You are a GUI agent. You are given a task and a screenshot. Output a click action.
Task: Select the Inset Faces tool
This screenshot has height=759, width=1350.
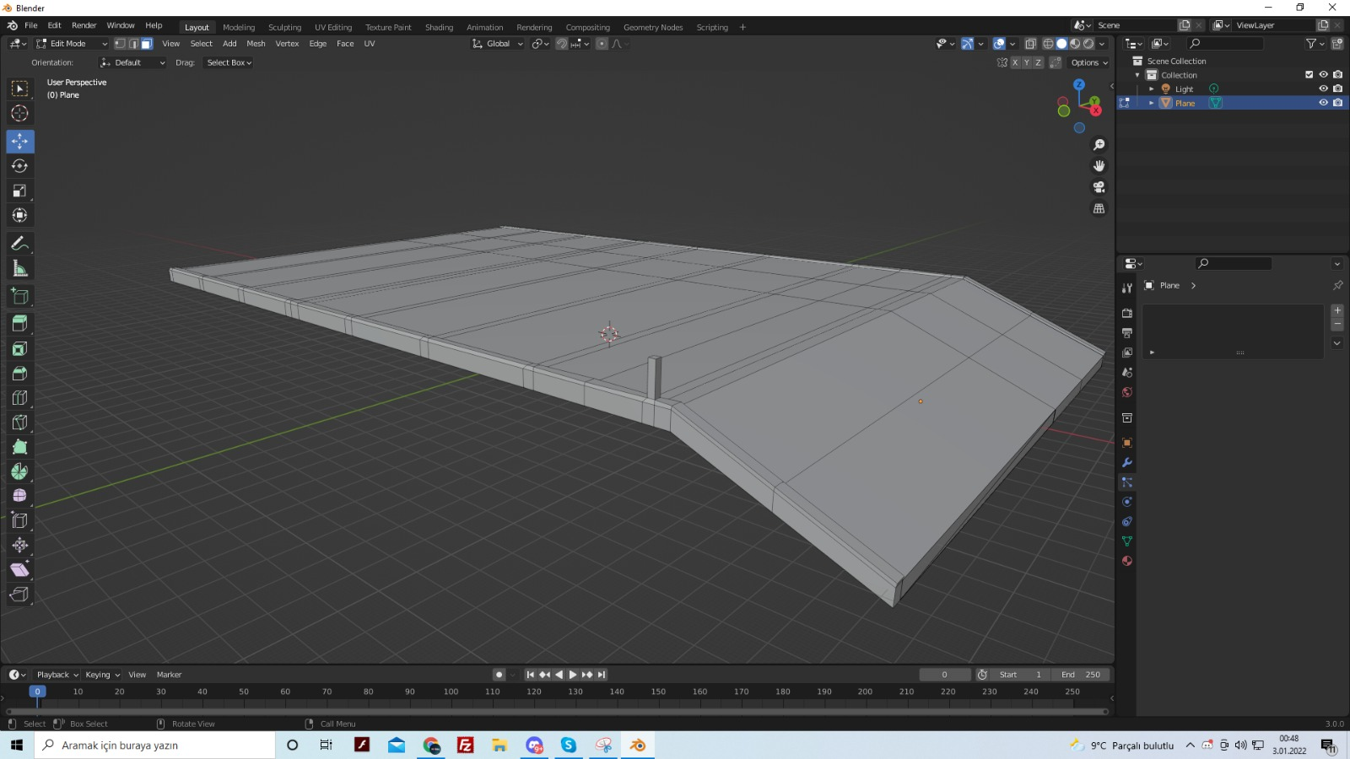point(19,348)
